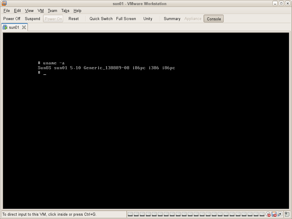Click the first hard disk status icon
Screen dimensions: 292x219
[130, 214]
